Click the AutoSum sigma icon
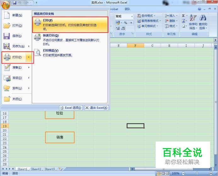Screen dimensions: 218x176 point(183,15)
